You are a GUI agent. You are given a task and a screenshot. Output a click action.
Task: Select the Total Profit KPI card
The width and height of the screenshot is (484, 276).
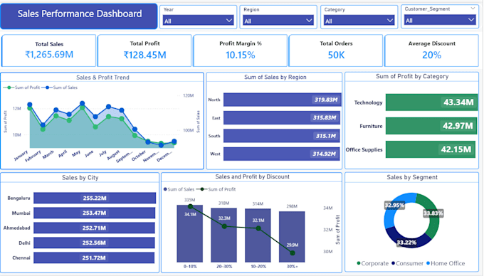(144, 51)
